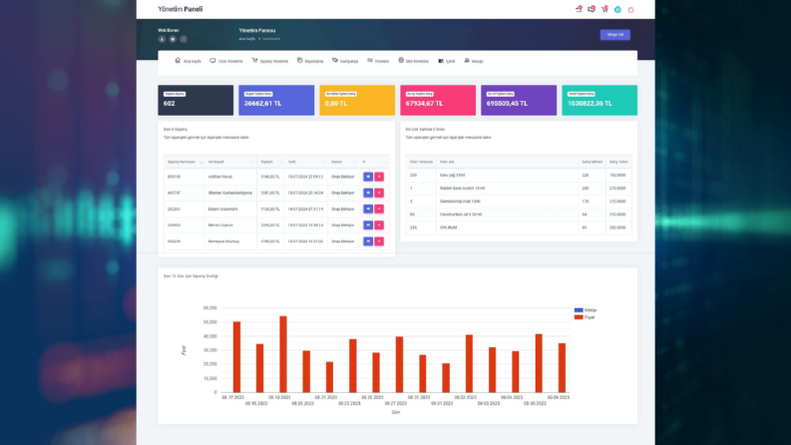This screenshot has height=445, width=791.
Task: View the Merve Coşkun order with eye button
Action: [x=368, y=225]
